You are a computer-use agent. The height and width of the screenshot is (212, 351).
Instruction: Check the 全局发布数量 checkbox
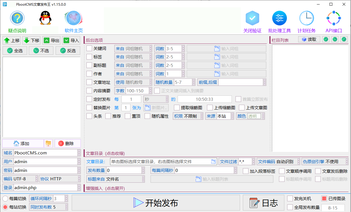[290, 207]
